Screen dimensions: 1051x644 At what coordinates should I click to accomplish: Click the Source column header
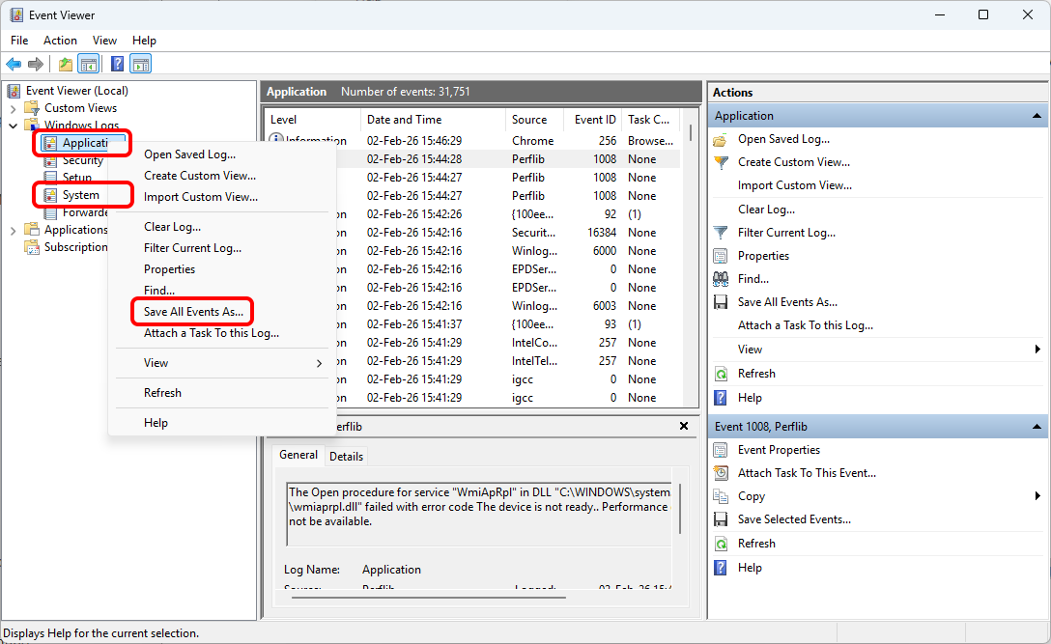point(529,120)
